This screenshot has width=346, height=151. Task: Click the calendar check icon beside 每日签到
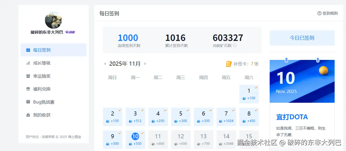(x=28, y=50)
